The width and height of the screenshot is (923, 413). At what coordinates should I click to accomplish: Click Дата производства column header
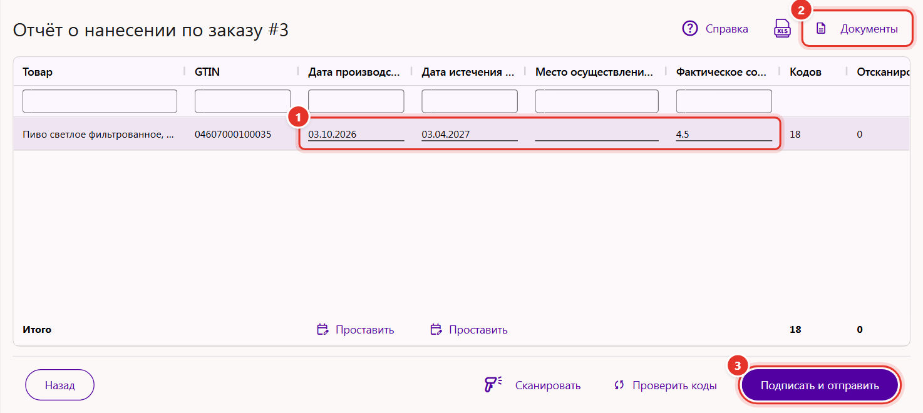coord(354,72)
